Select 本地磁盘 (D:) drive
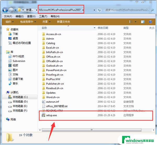Image resolution: width=157 pixels, height=145 pixels. tap(20, 102)
